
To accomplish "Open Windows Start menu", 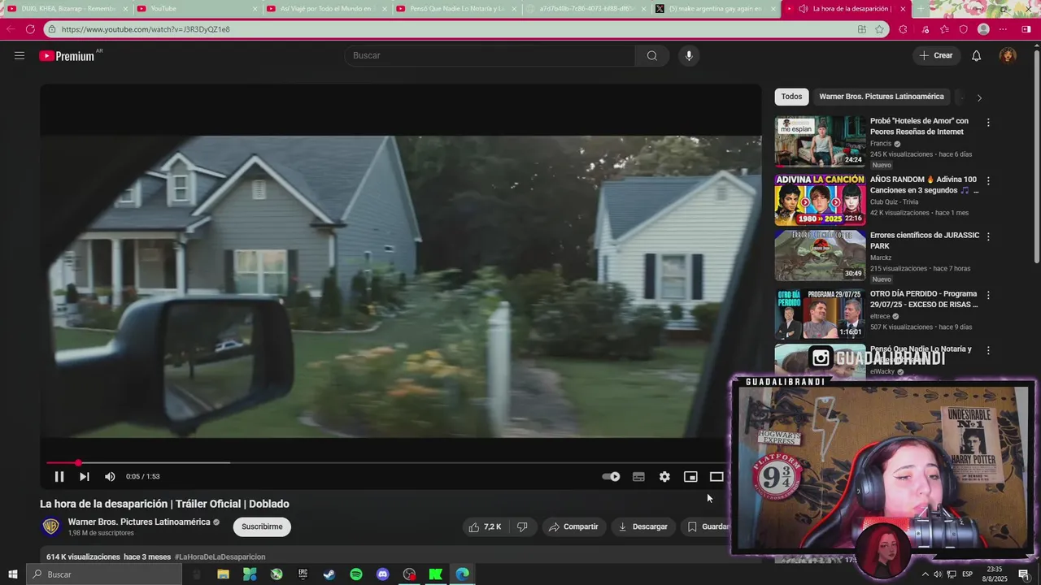I will (13, 574).
